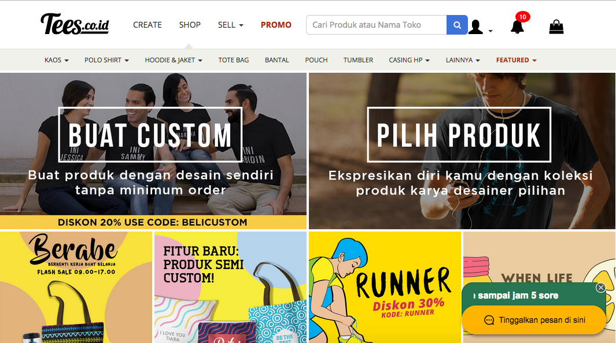This screenshot has height=343, width=616.
Task: Open the PROMO menu item
Action: click(276, 25)
